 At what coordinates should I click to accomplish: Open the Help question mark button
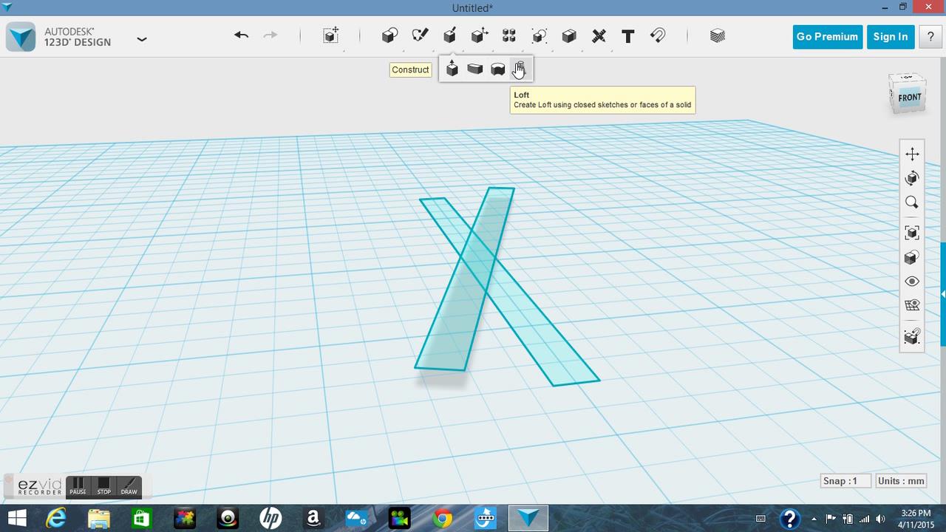tap(930, 37)
